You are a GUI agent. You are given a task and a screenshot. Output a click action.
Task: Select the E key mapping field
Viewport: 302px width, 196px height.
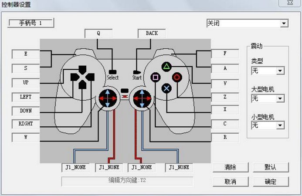click(26, 54)
